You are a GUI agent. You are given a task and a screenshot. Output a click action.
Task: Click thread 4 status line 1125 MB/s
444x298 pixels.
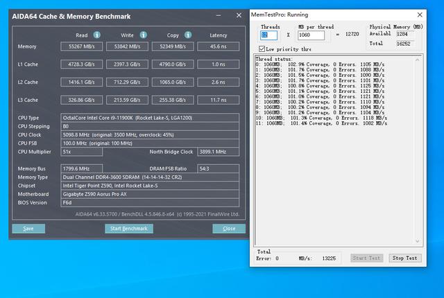[320, 86]
